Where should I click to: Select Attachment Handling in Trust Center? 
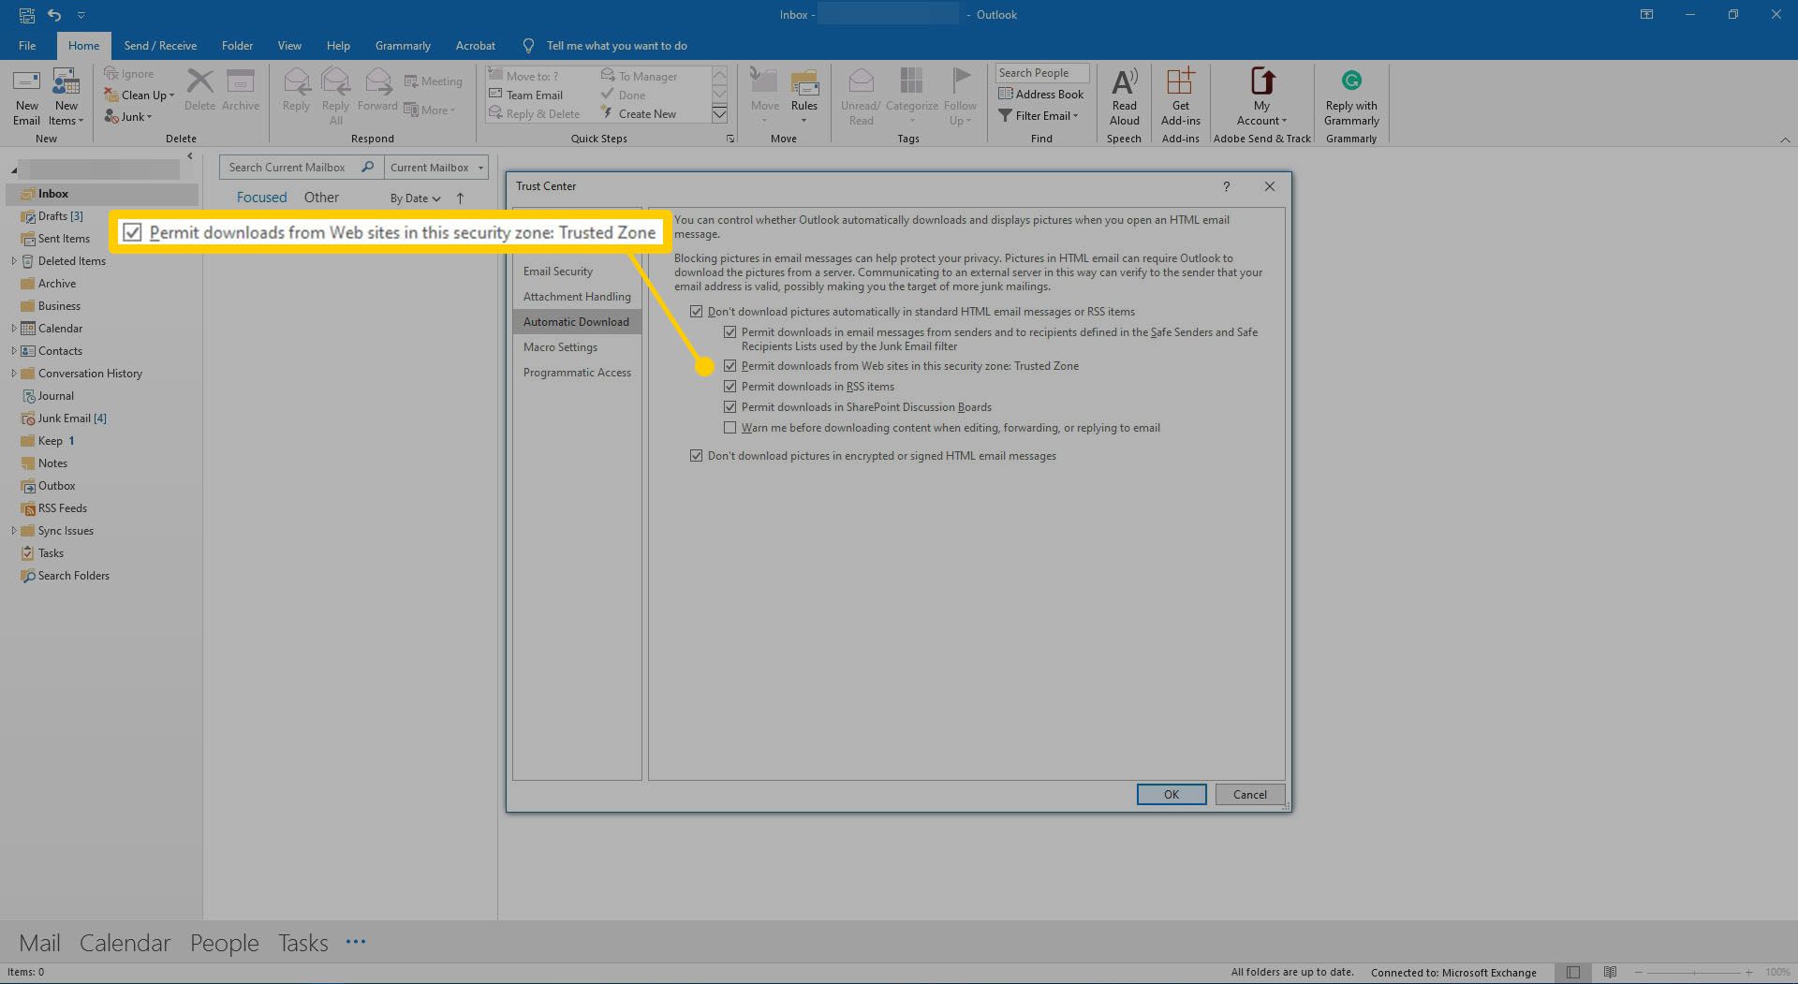577,296
